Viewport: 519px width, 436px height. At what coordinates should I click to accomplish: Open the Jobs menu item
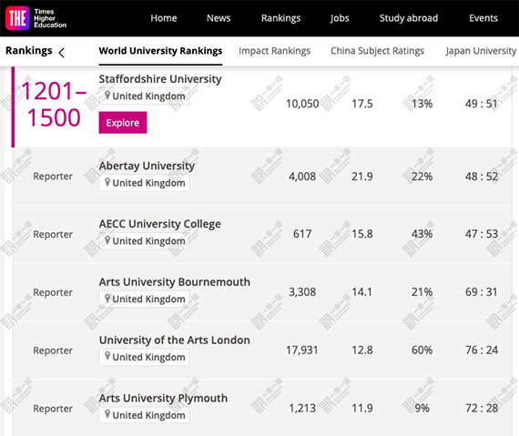[340, 18]
